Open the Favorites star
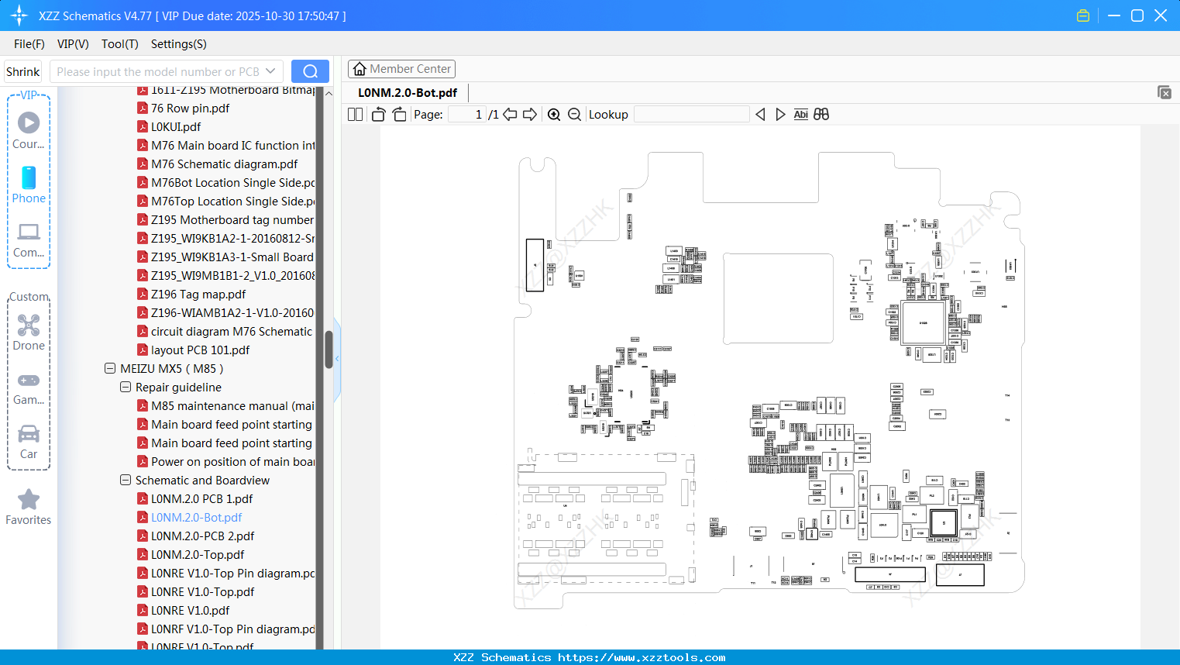 29,507
